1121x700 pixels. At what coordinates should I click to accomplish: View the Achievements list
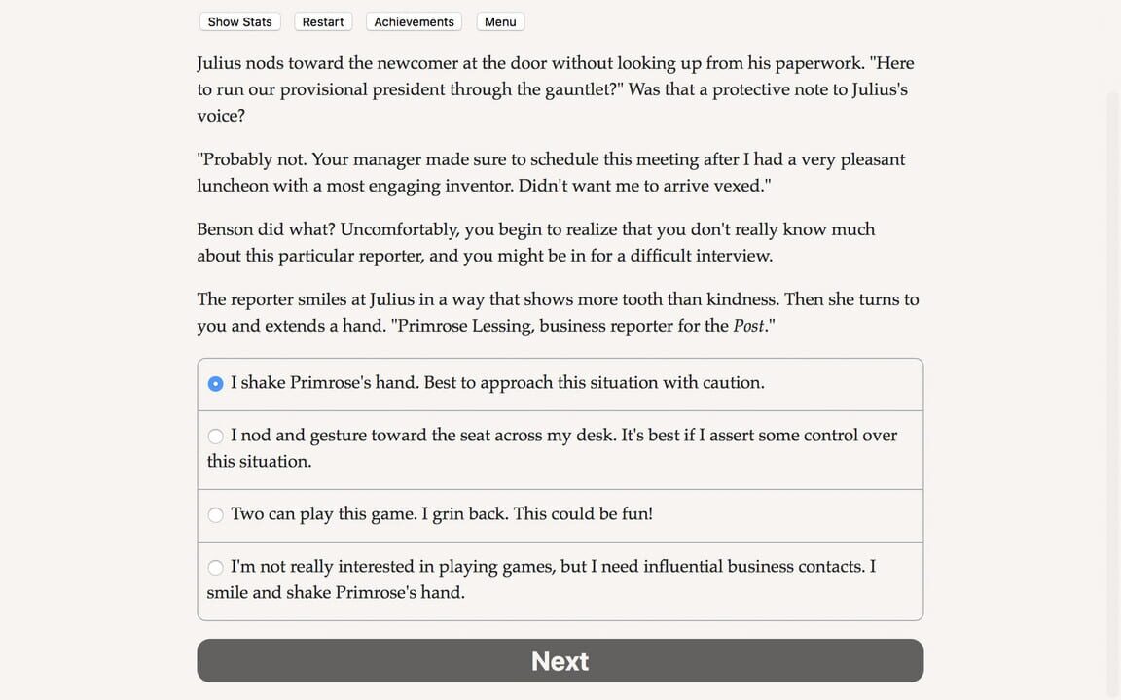click(413, 21)
